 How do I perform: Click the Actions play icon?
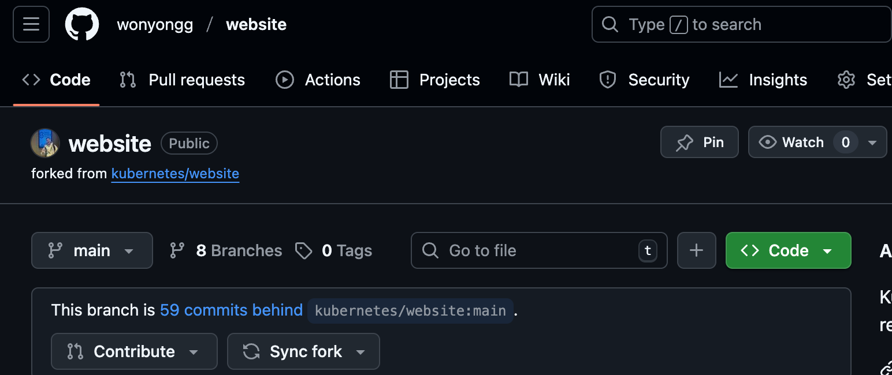285,80
